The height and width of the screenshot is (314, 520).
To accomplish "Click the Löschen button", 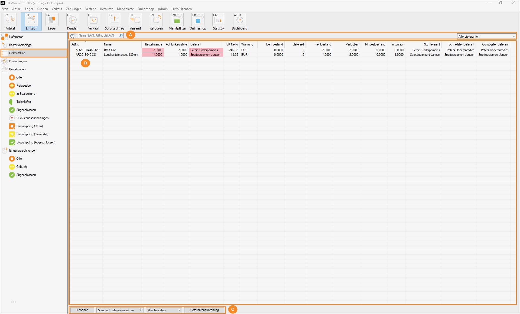I will (x=83, y=310).
